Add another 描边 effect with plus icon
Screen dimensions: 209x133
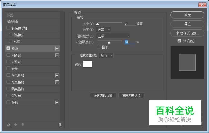[57, 48]
